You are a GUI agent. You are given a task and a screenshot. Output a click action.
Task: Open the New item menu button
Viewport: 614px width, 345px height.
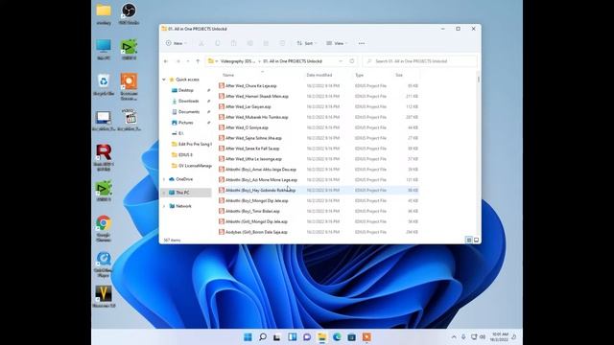coord(177,43)
